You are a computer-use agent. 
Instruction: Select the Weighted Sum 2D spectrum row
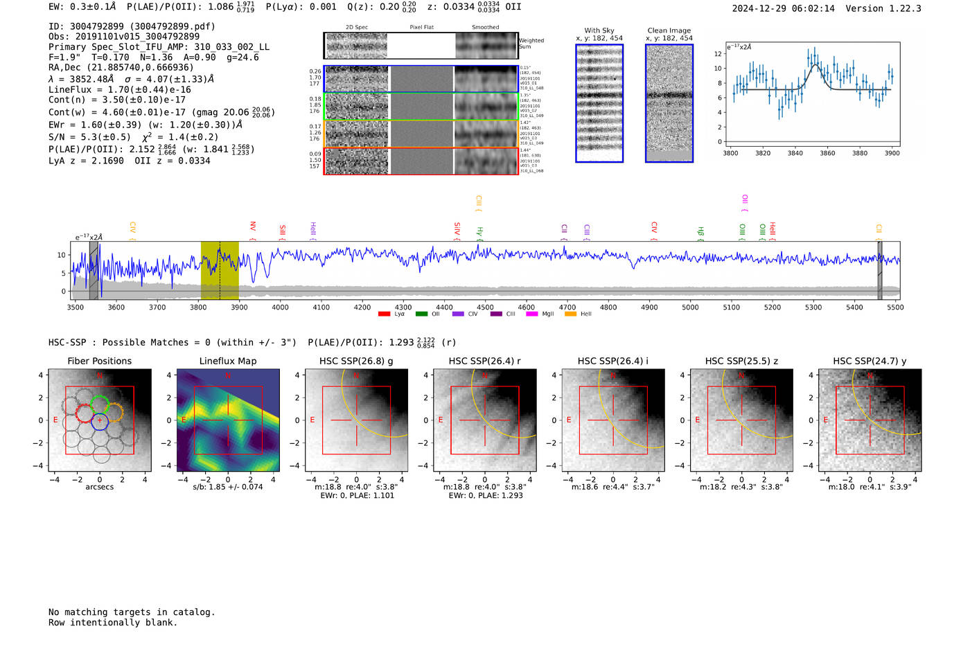click(x=421, y=46)
